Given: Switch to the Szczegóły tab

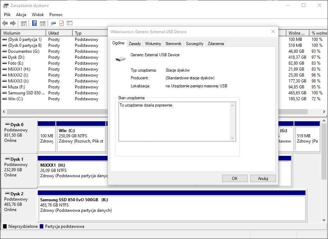Looking at the screenshot, I should click(194, 43).
